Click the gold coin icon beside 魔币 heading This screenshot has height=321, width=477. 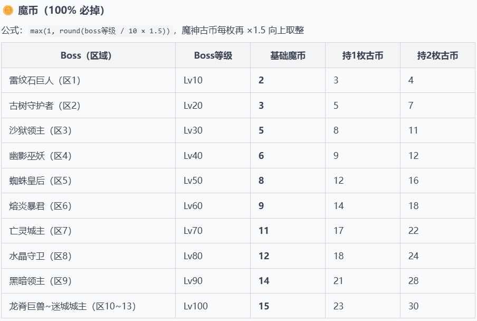8,11
